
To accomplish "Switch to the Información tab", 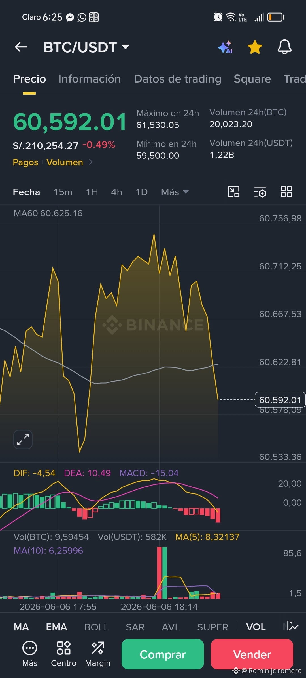I will tap(90, 79).
